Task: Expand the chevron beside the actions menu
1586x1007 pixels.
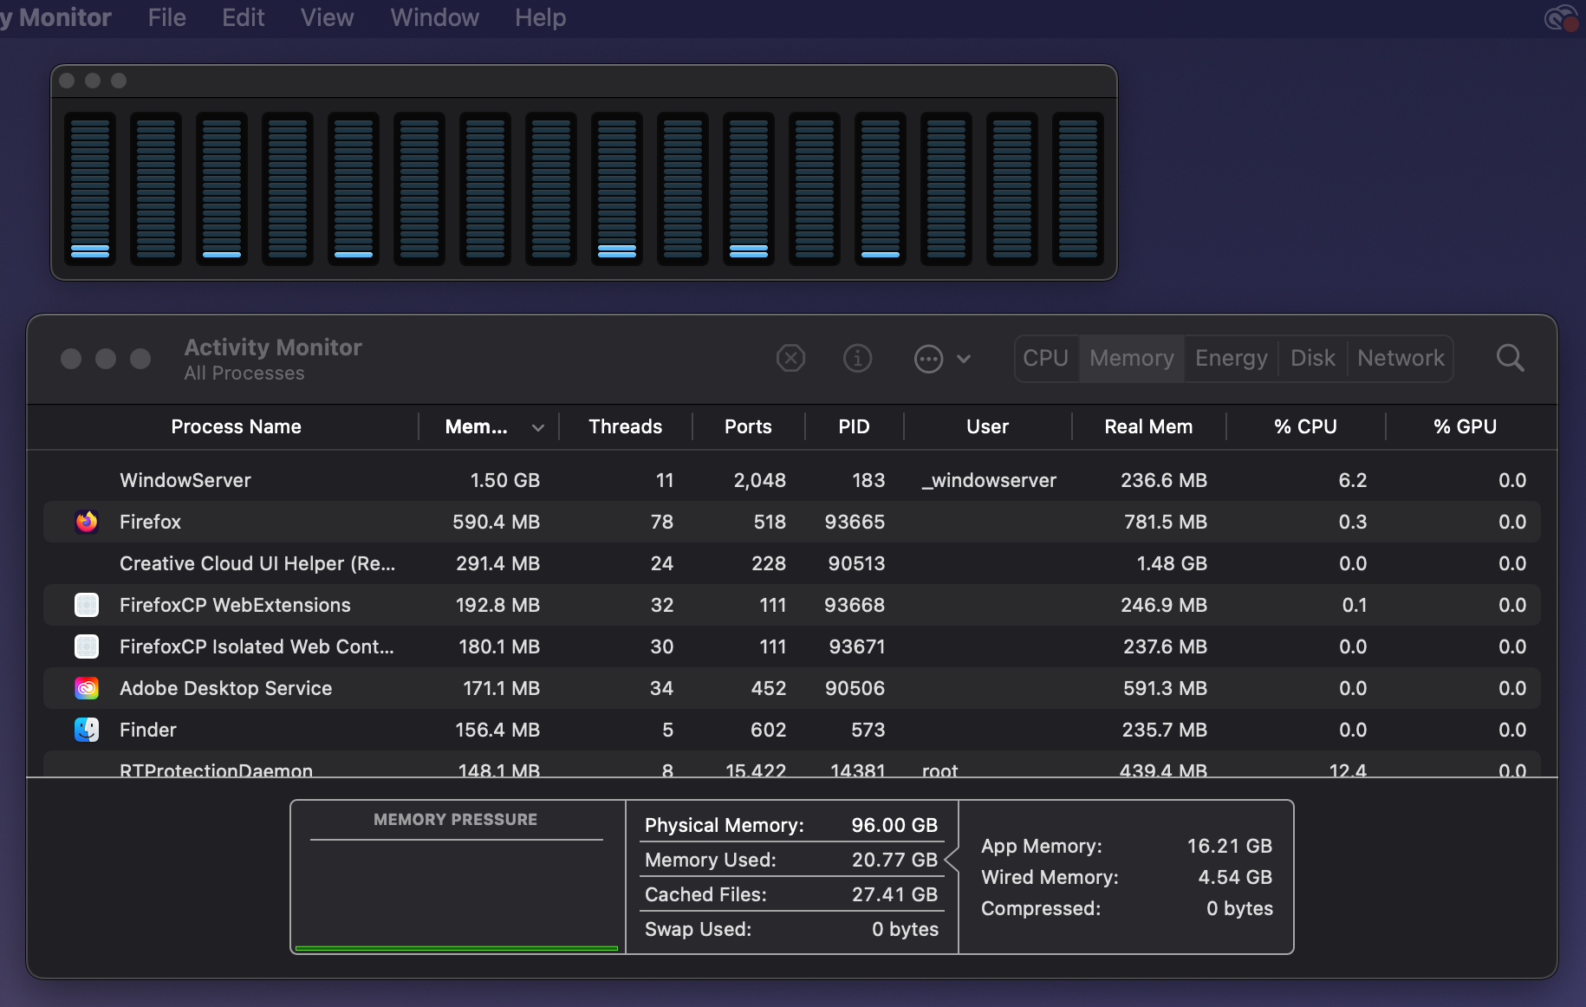Action: 964,358
